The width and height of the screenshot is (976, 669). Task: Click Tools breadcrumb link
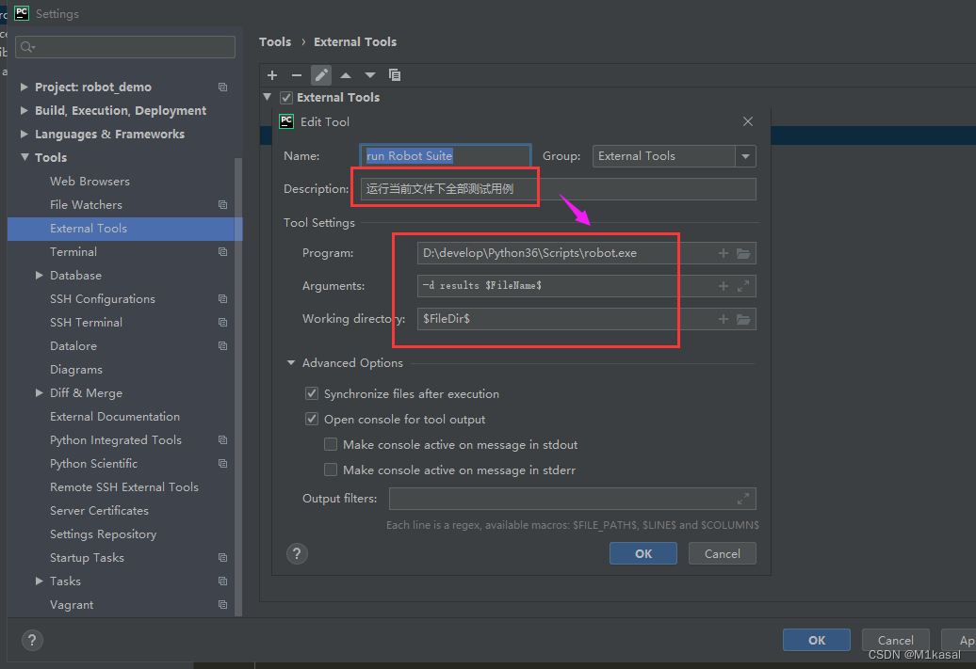point(274,41)
